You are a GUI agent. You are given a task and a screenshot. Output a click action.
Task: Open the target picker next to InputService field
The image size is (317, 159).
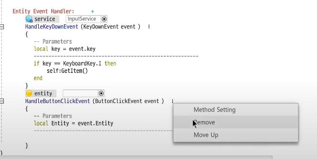click(104, 19)
